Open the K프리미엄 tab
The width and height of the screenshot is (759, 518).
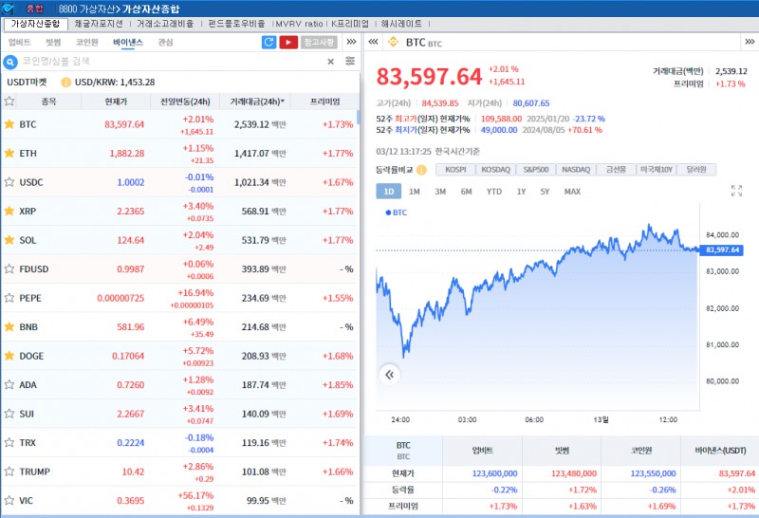click(x=349, y=24)
